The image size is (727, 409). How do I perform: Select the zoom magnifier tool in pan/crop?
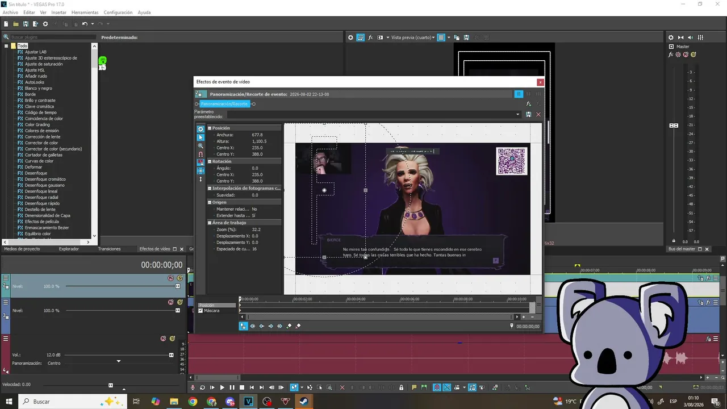200,146
